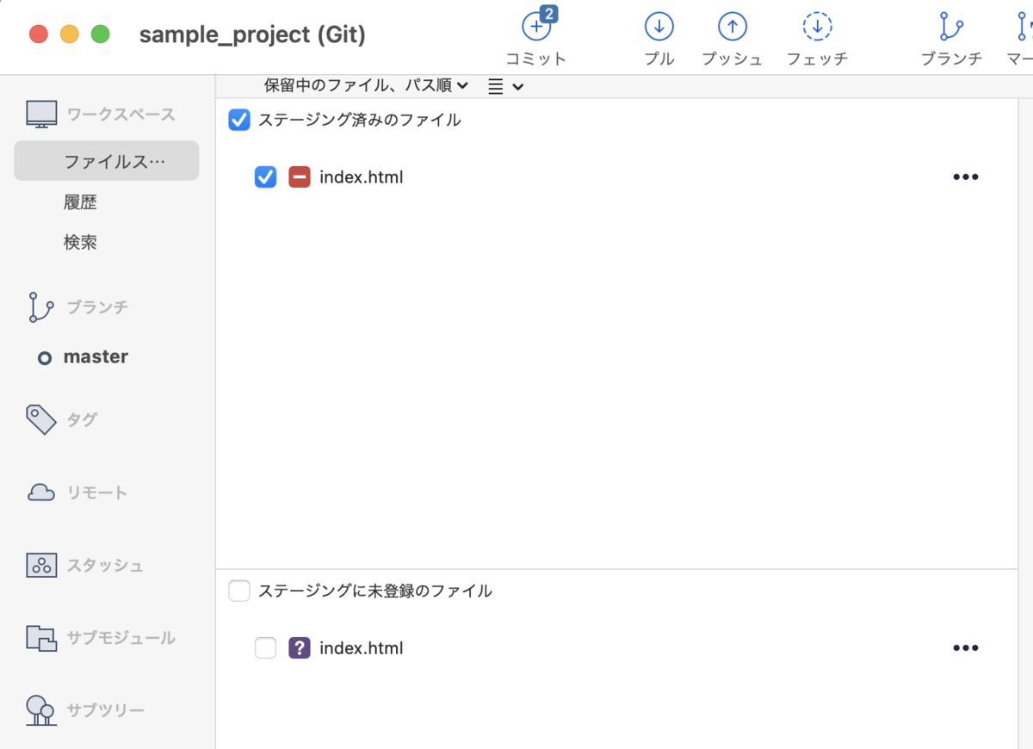The width and height of the screenshot is (1033, 749).
Task: Click the ワークスペース section label
Action: [x=121, y=115]
